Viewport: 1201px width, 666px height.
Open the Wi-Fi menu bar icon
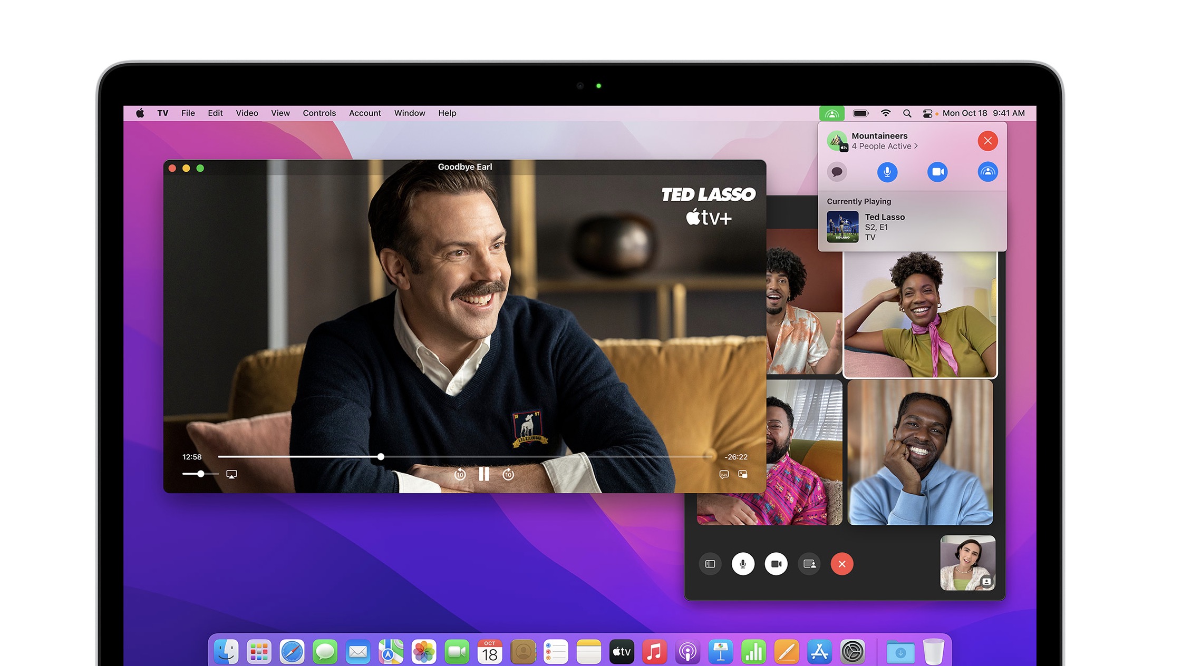886,113
